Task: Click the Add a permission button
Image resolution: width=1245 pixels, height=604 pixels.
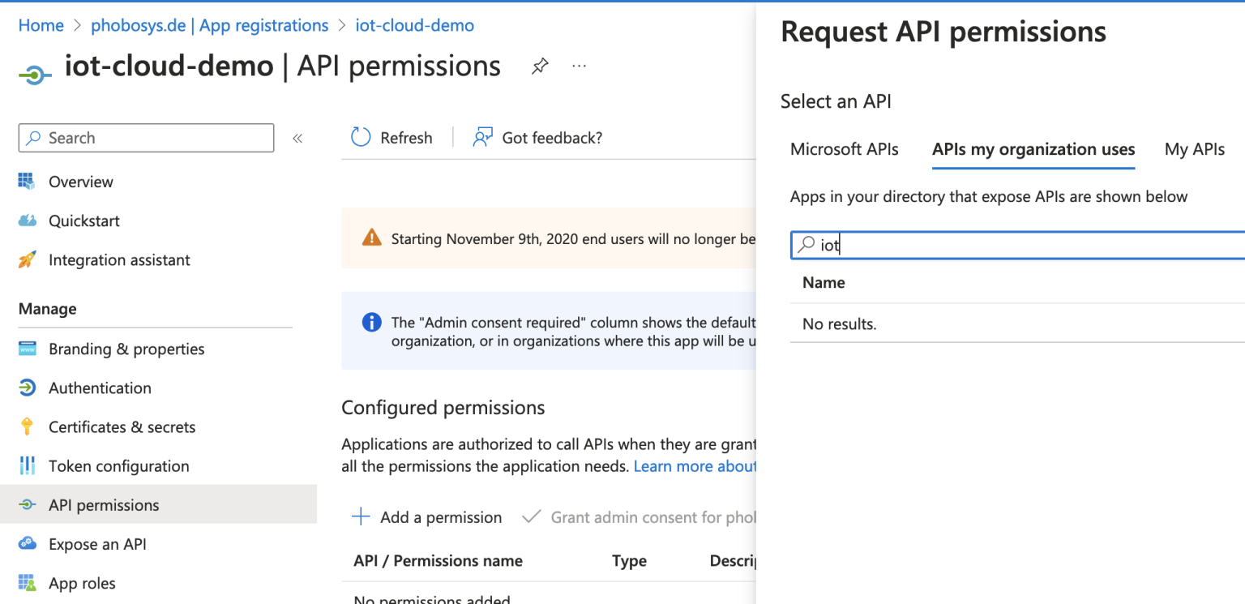Action: (426, 516)
